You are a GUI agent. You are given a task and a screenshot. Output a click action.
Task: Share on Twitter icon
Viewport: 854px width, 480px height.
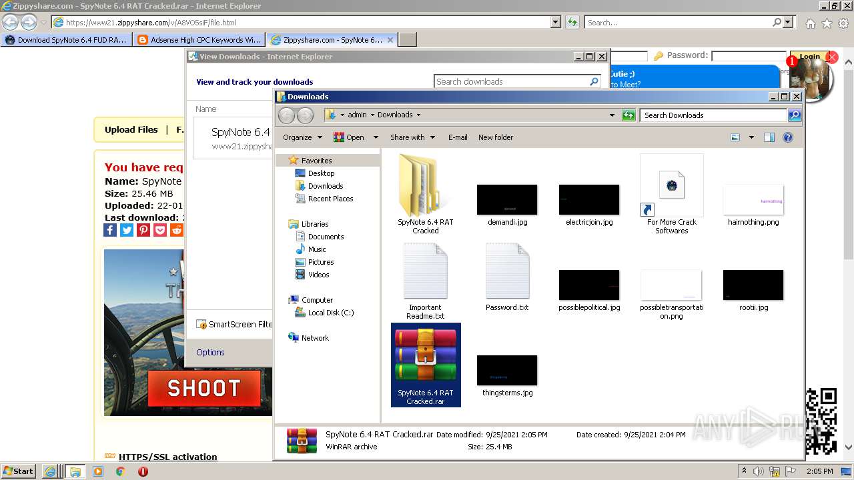point(127,230)
